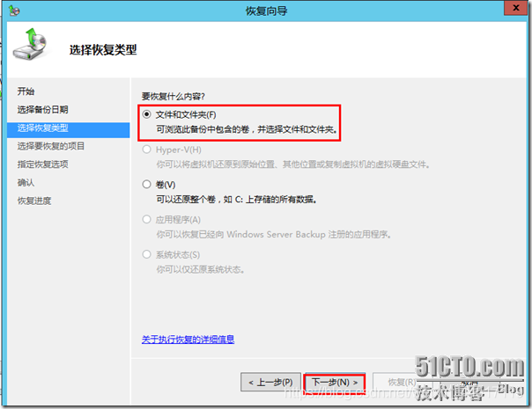
Task: Go to the 选择要恢复的项目 step
Action: click(x=51, y=146)
